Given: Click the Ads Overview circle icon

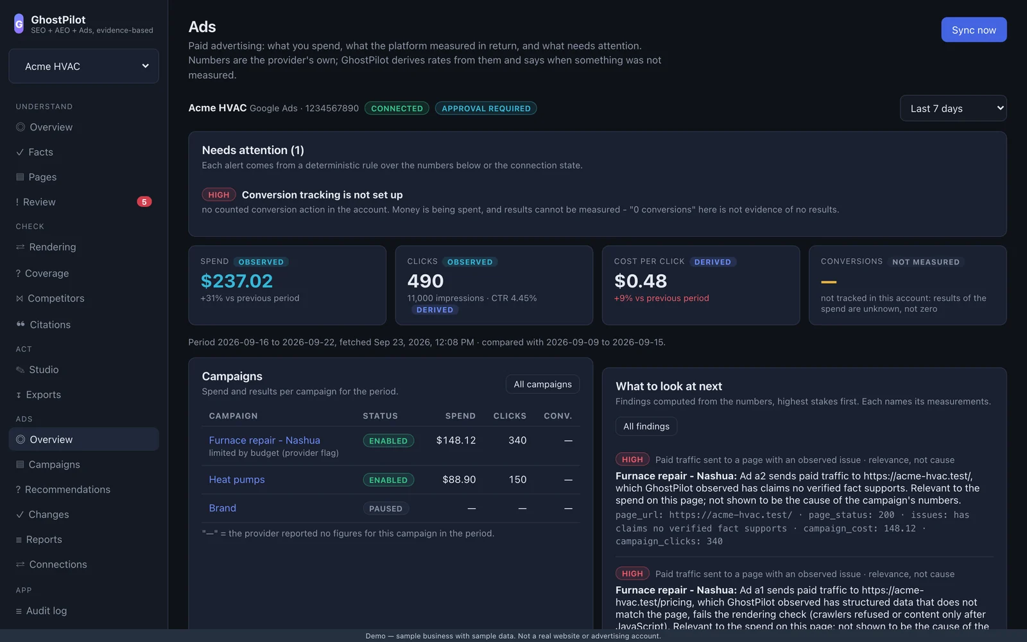Looking at the screenshot, I should [21, 440].
